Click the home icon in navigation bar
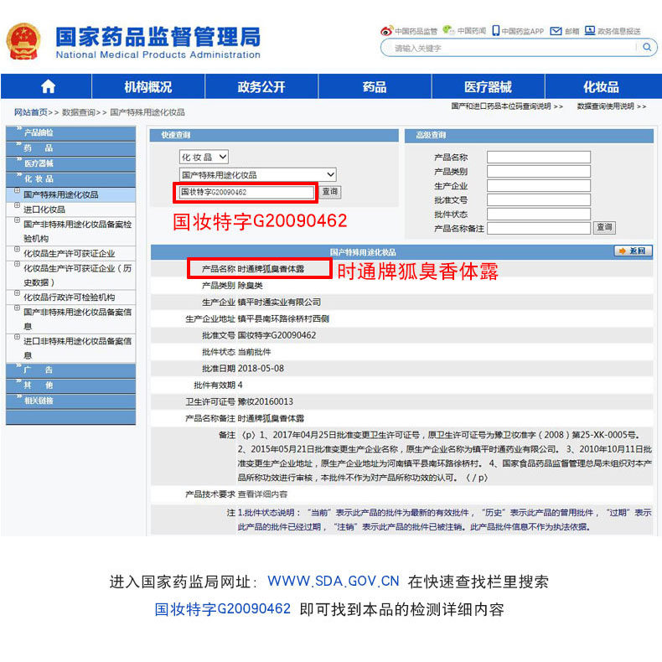 [48, 86]
